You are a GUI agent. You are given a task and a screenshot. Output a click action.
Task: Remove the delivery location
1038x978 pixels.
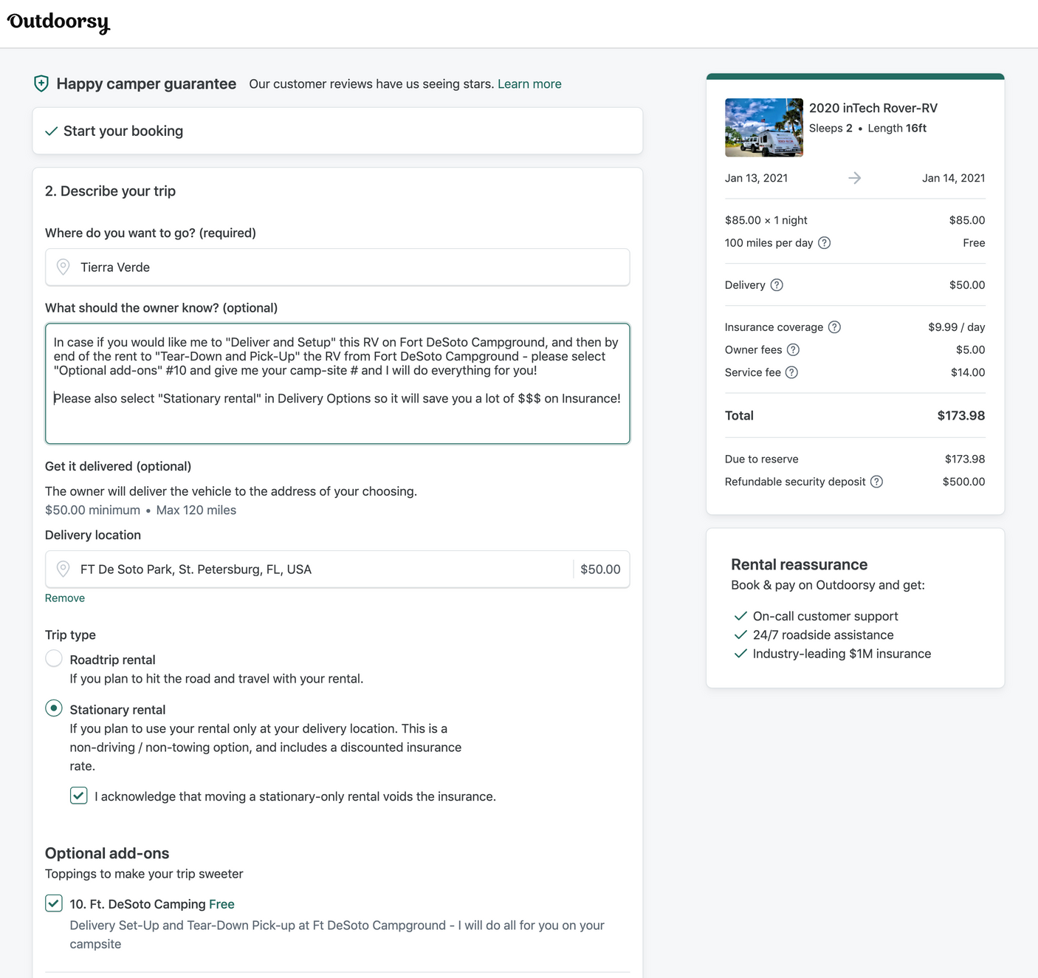[65, 598]
